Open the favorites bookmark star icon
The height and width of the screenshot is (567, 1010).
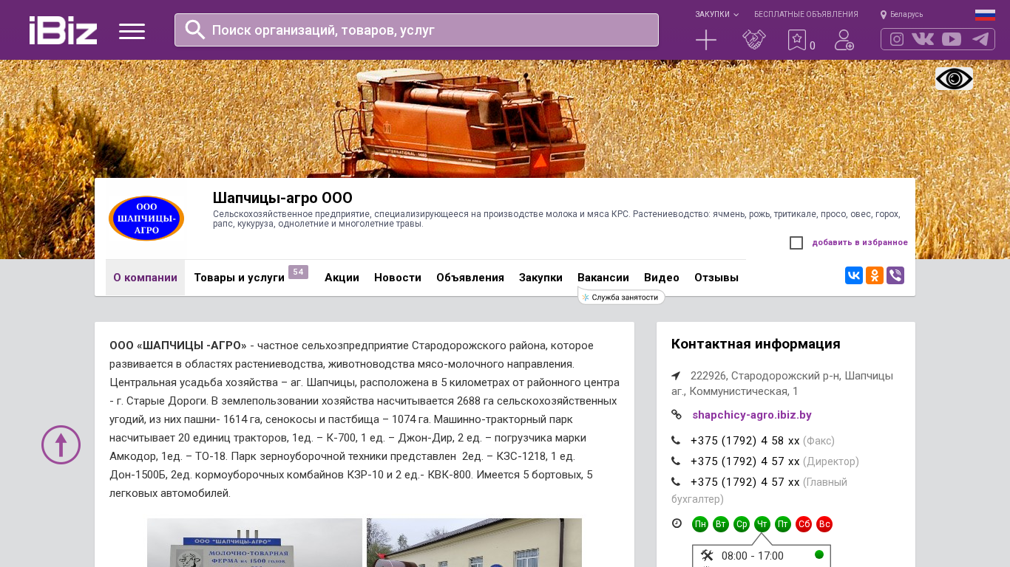(x=797, y=40)
